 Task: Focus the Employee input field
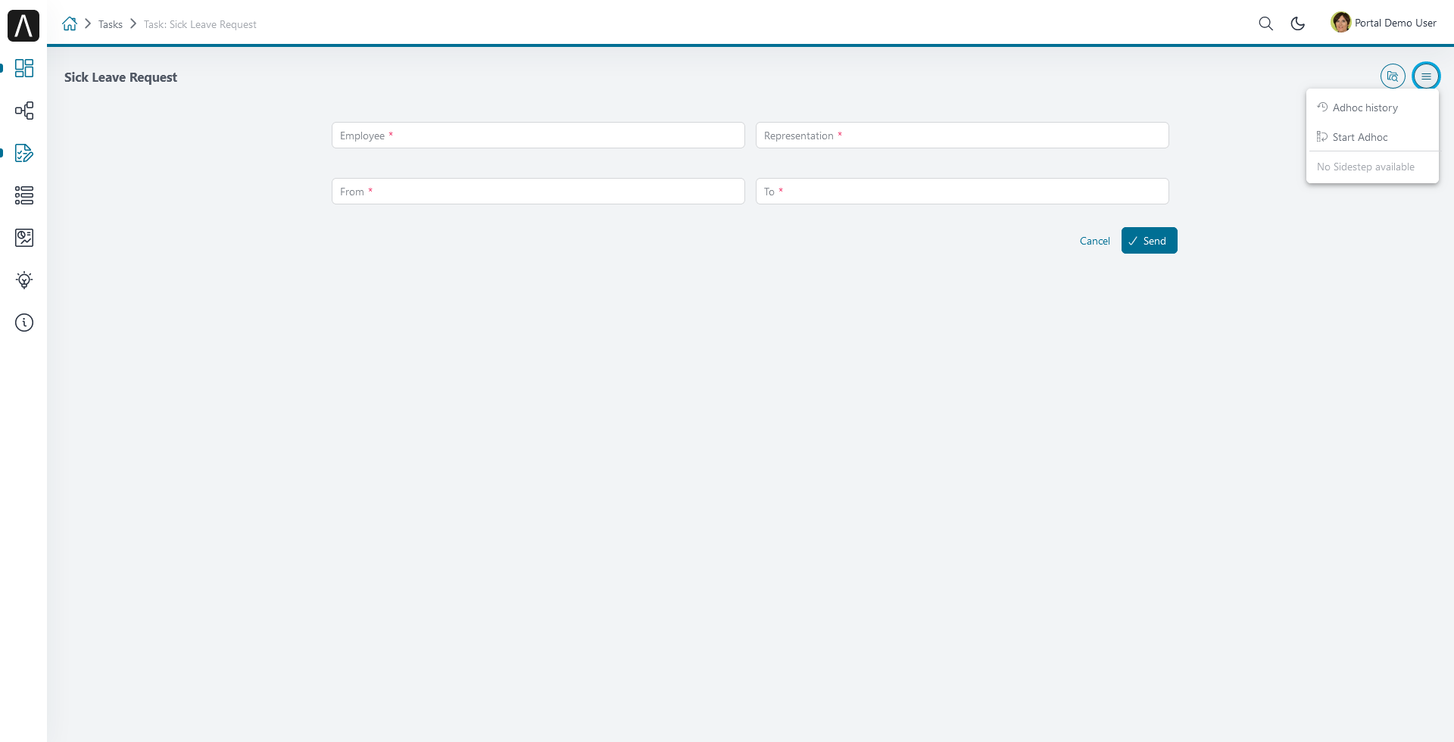click(538, 136)
